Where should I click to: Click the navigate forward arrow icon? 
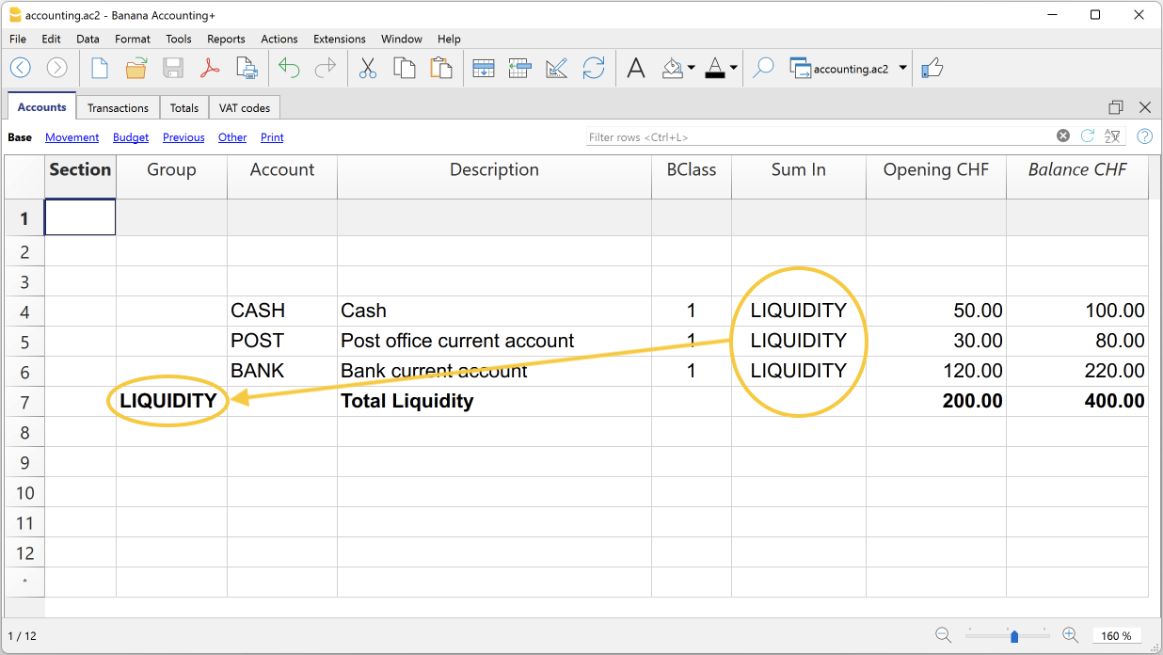point(57,68)
